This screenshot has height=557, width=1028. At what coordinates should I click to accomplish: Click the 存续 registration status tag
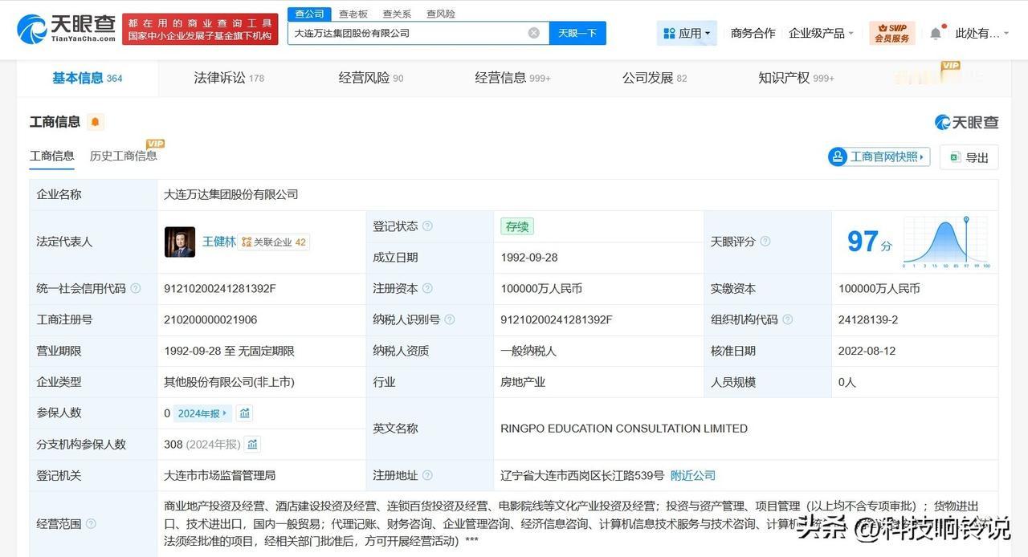pos(517,226)
